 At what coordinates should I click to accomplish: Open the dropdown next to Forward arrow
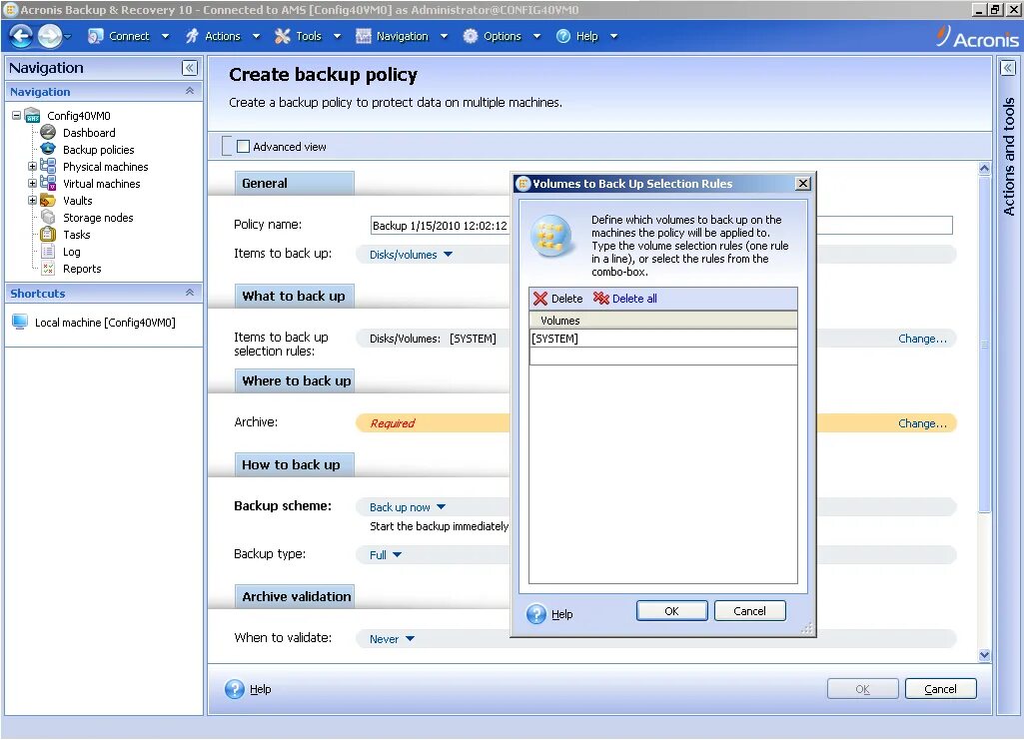pyautogui.click(x=67, y=37)
